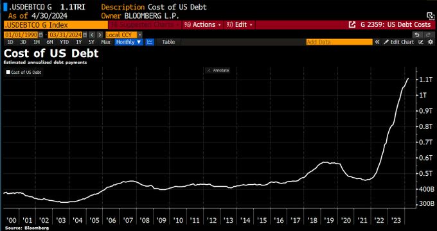Open the Monthly periodicity dropdown
Viewport: 437px width, 231px height.
click(x=129, y=42)
